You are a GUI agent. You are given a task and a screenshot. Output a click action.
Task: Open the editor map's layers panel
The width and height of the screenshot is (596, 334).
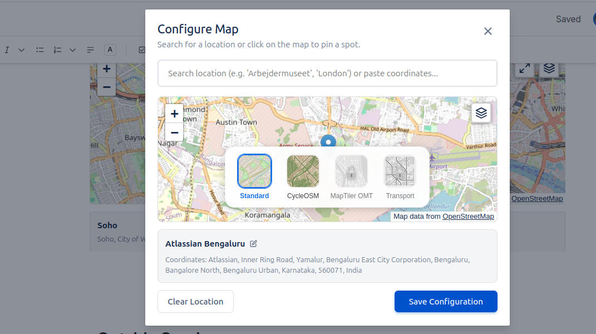point(549,68)
